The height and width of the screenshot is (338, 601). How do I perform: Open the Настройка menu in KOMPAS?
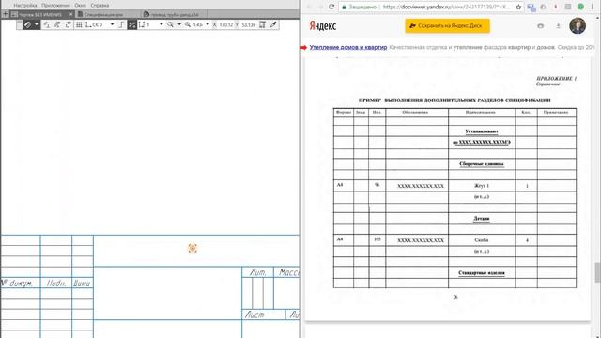point(25,6)
